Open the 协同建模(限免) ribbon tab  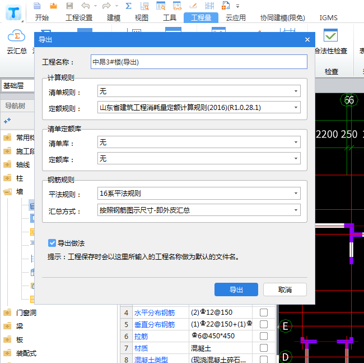pos(282,18)
